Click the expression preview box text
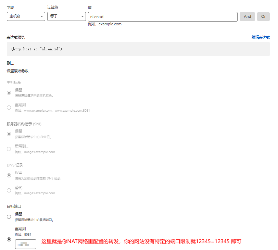Viewport: 278px width, 250px height. click(x=37, y=49)
